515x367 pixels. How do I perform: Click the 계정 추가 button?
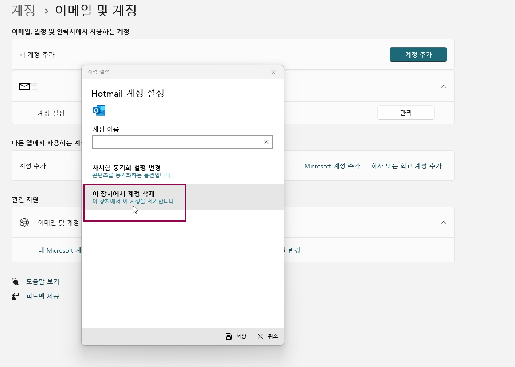pos(418,55)
